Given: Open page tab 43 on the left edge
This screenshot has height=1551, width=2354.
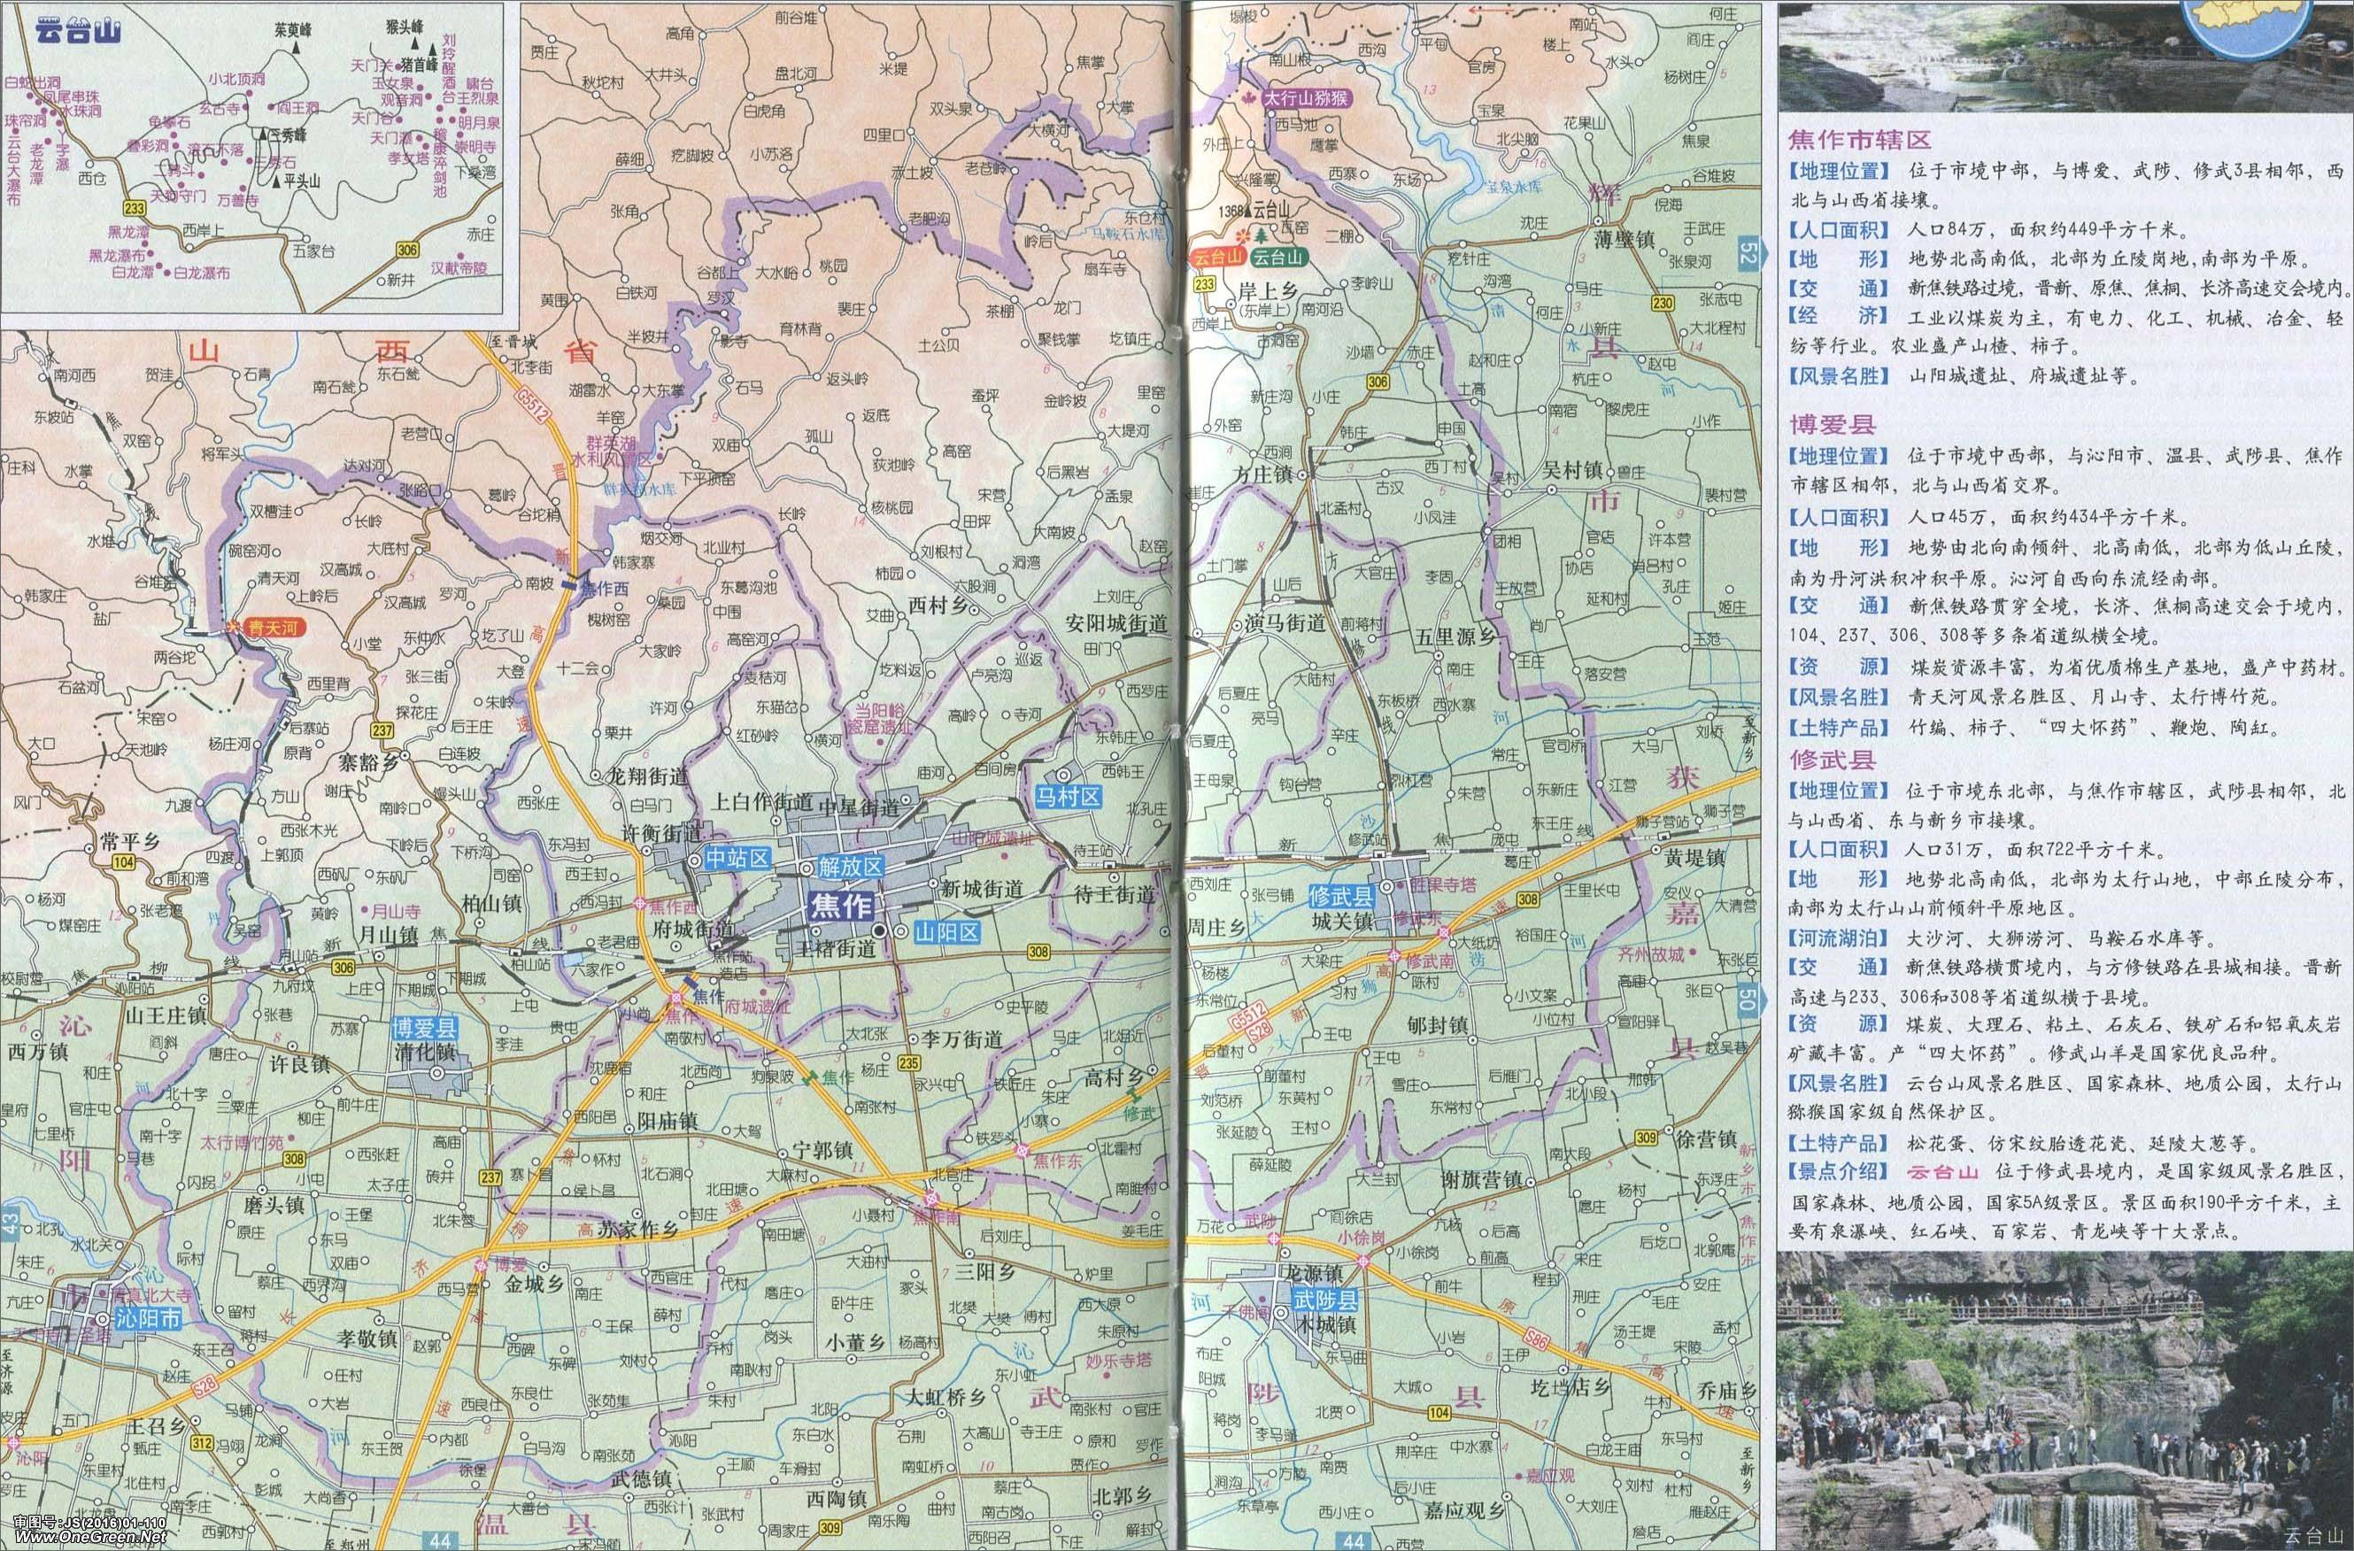Looking at the screenshot, I should 11,1224.
